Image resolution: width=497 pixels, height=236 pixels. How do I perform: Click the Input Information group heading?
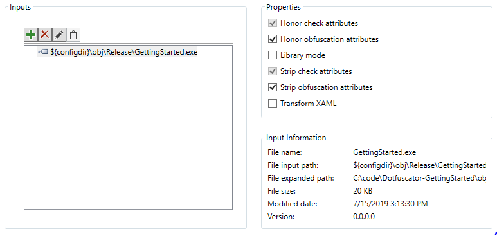pyautogui.click(x=296, y=138)
